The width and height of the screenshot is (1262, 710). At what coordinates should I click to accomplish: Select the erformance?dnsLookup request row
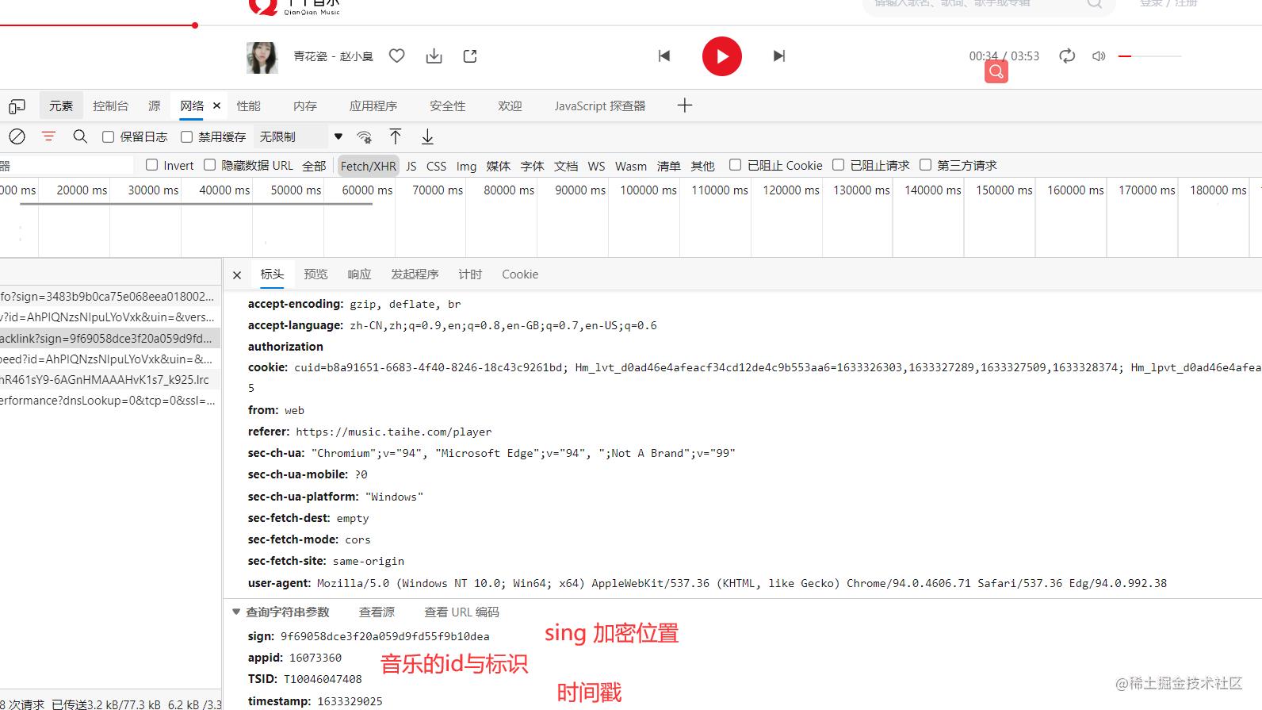[x=110, y=400]
